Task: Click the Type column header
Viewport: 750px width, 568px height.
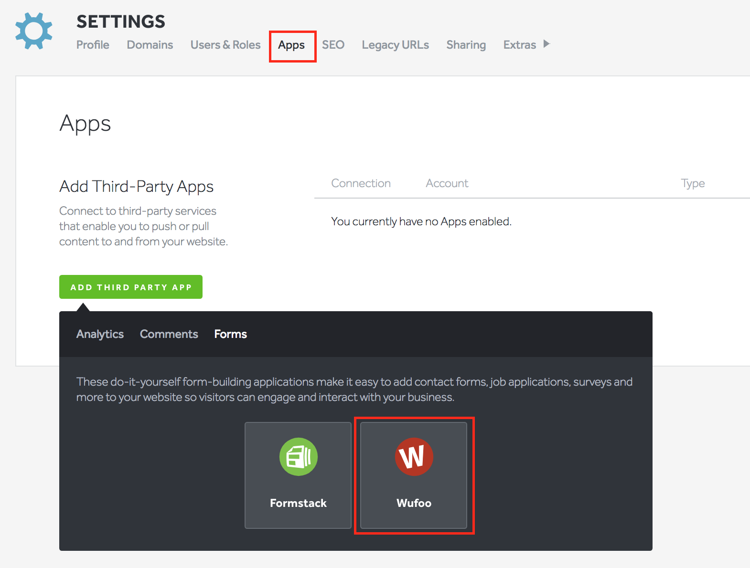Action: point(692,183)
